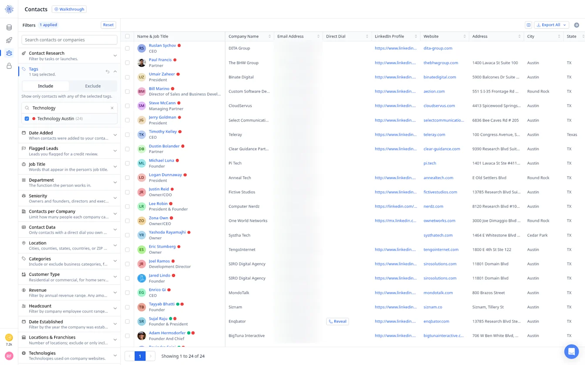
Task: Switch to the Exclude tab in Tags
Action: tap(93, 86)
